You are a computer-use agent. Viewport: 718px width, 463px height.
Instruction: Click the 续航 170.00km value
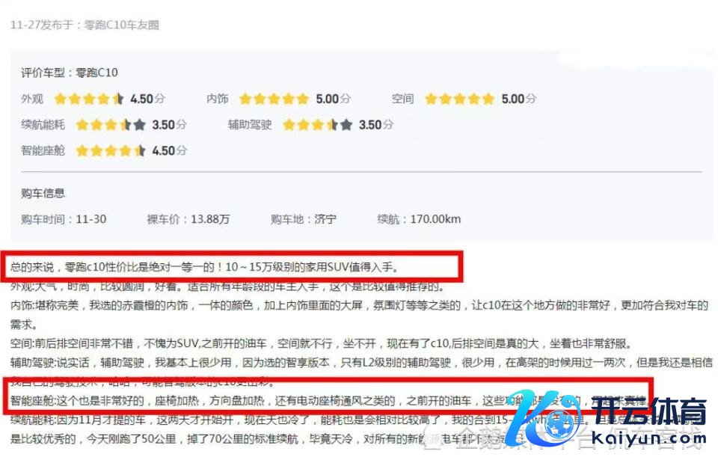(x=419, y=219)
